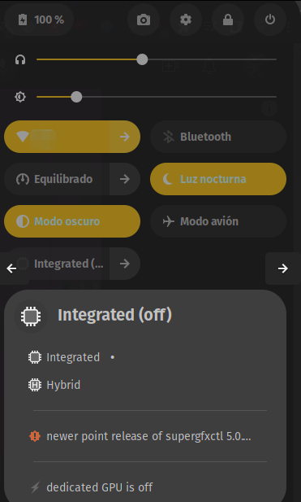
Task: Click the volume slider handle
Action: 142,59
